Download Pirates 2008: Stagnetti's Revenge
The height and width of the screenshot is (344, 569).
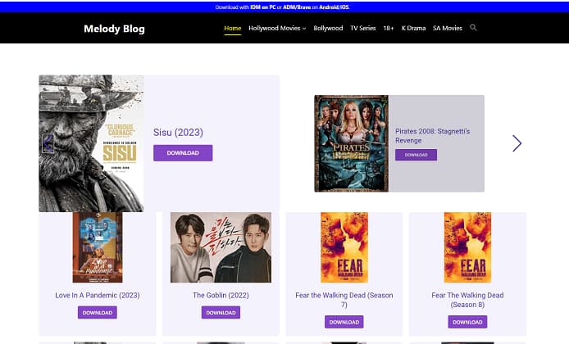pyautogui.click(x=416, y=155)
